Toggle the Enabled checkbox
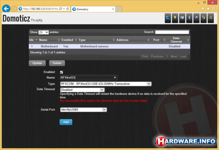 tap(61, 72)
